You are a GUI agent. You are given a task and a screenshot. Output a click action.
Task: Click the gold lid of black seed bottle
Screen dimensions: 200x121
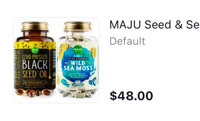pyautogui.click(x=35, y=27)
